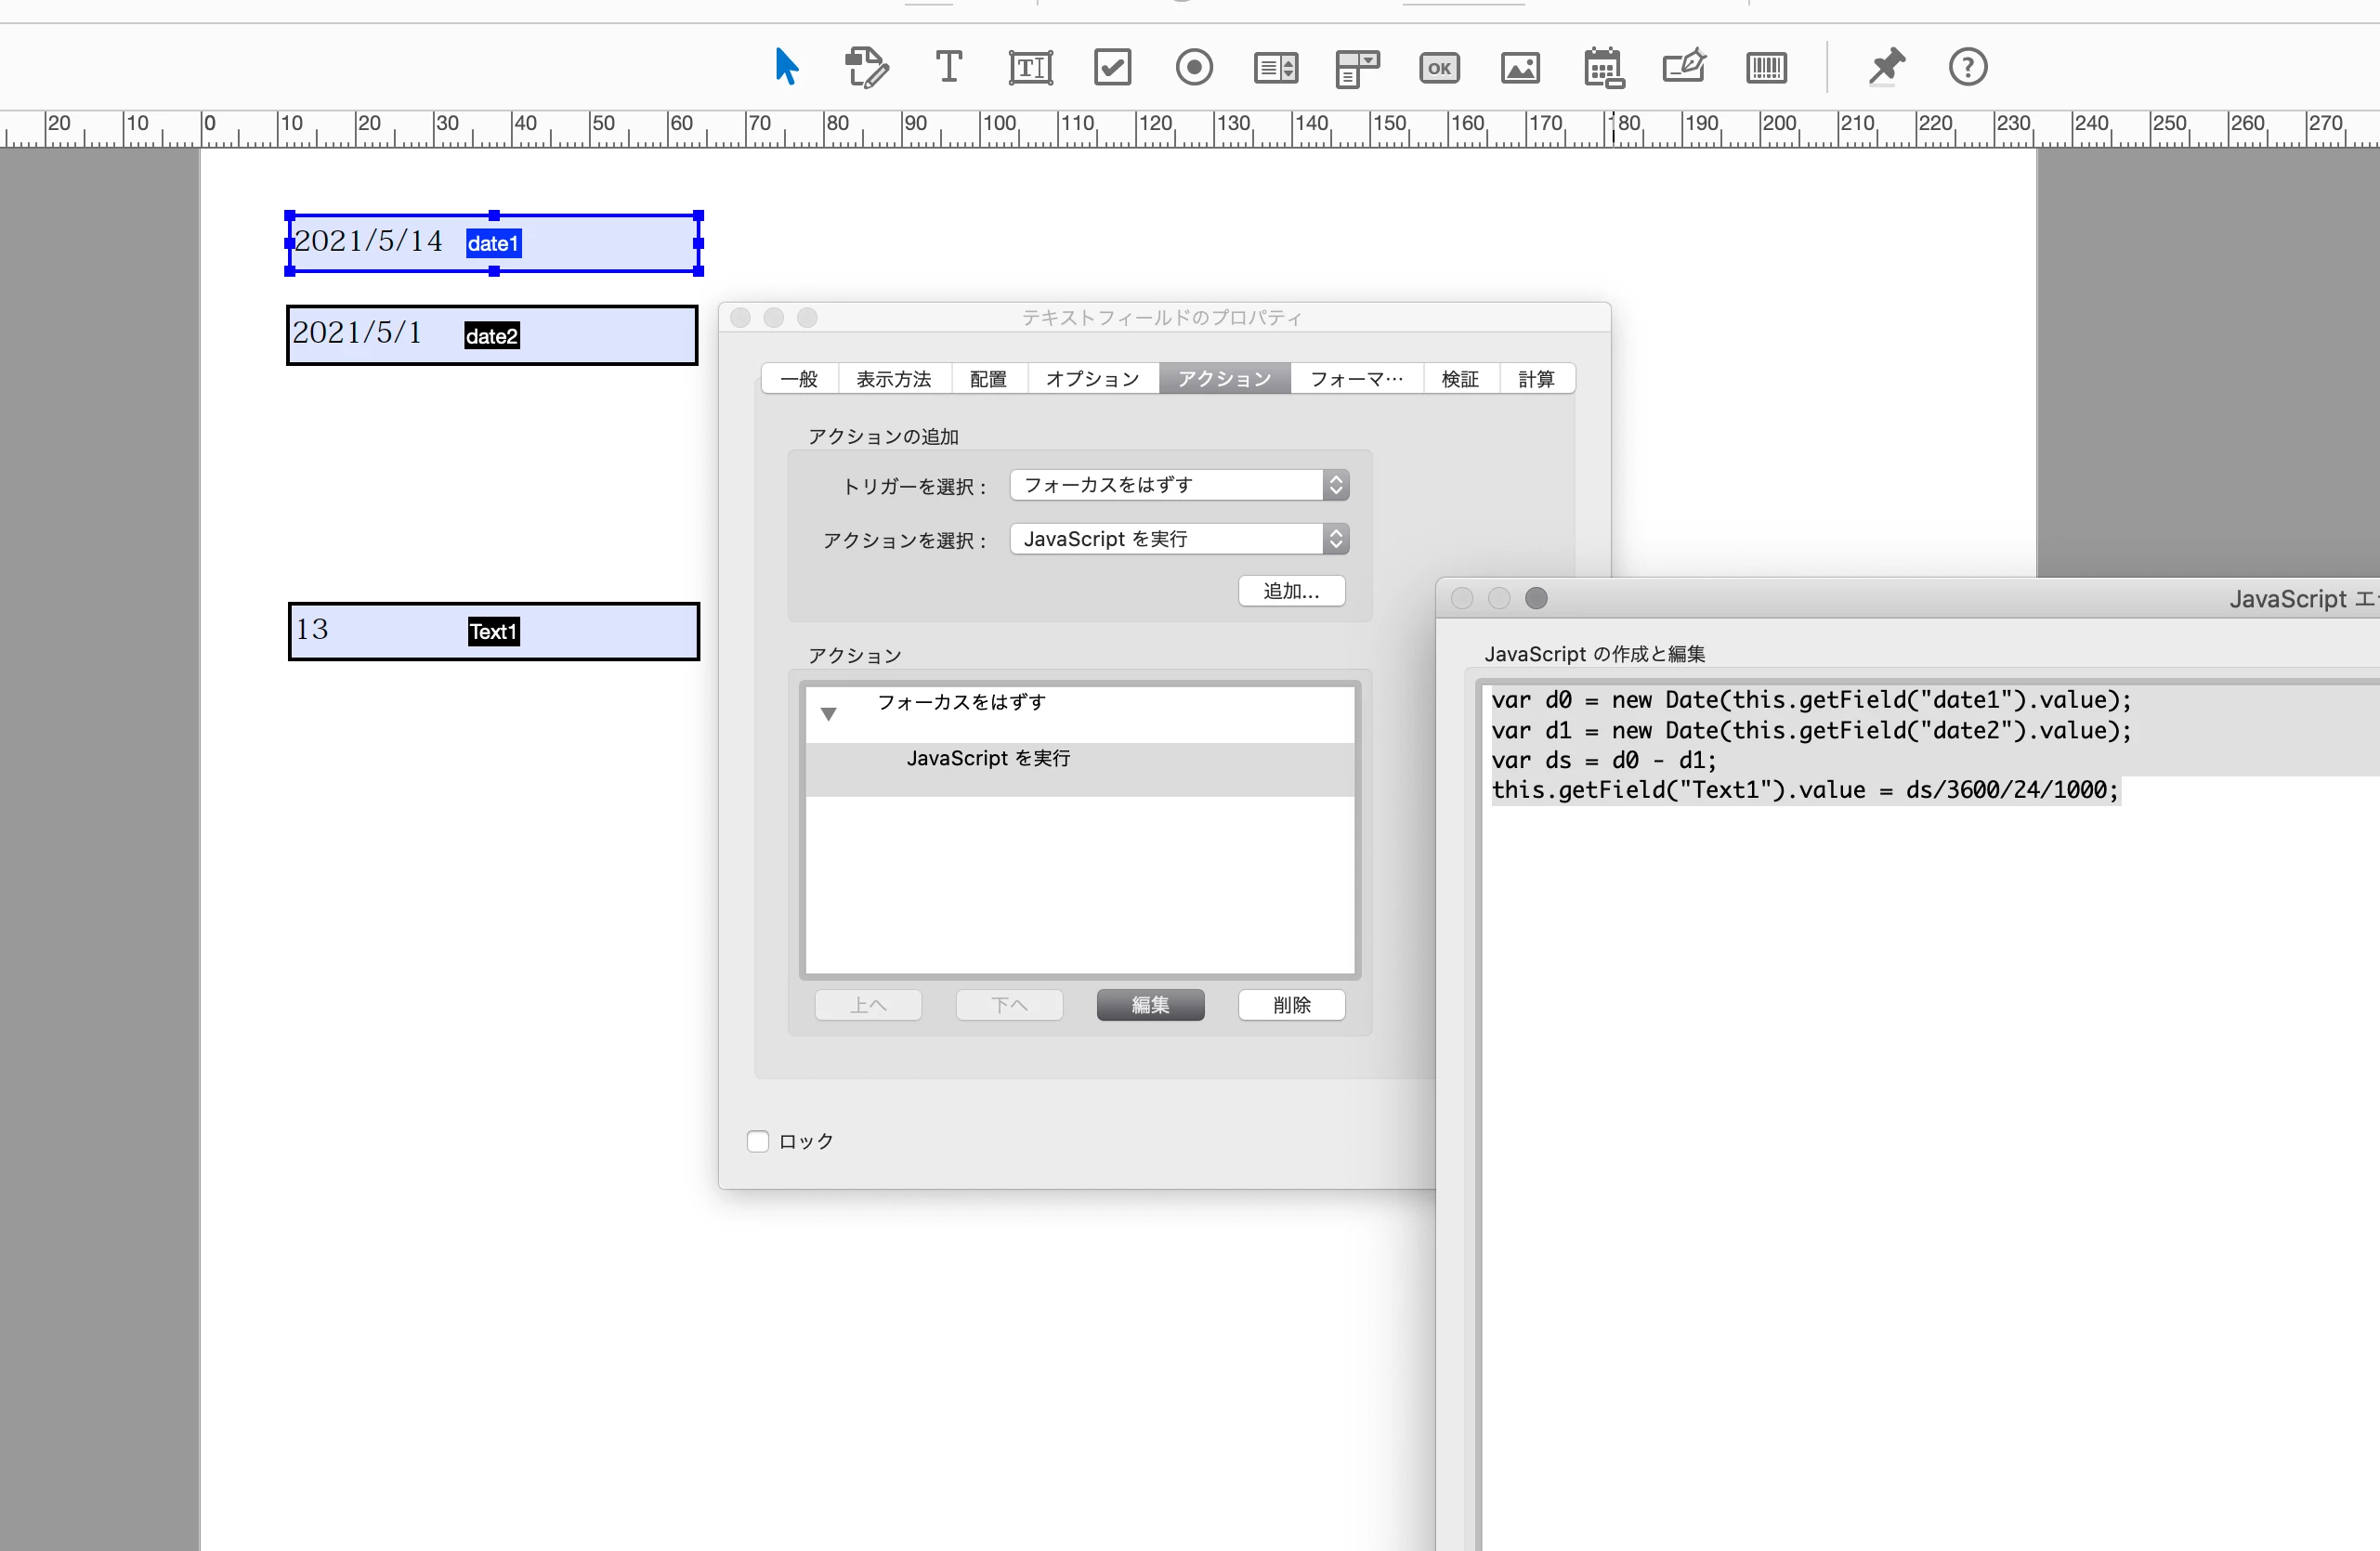Click the 削除 button
The image size is (2380, 1551).
1291,1005
